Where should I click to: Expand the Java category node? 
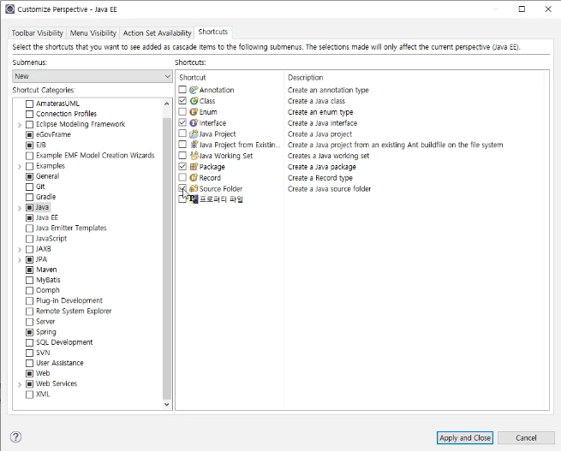pos(20,208)
